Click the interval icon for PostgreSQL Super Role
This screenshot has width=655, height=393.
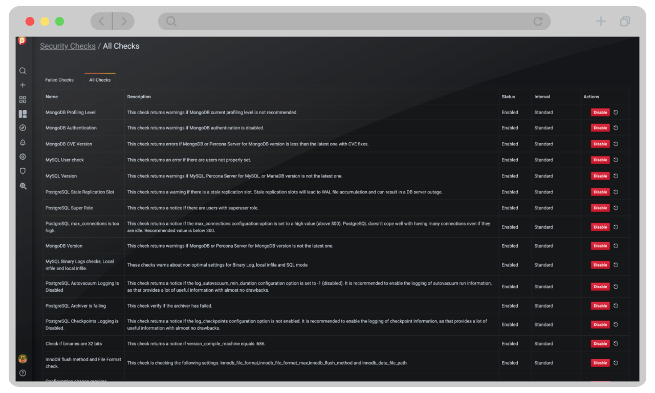coord(616,208)
